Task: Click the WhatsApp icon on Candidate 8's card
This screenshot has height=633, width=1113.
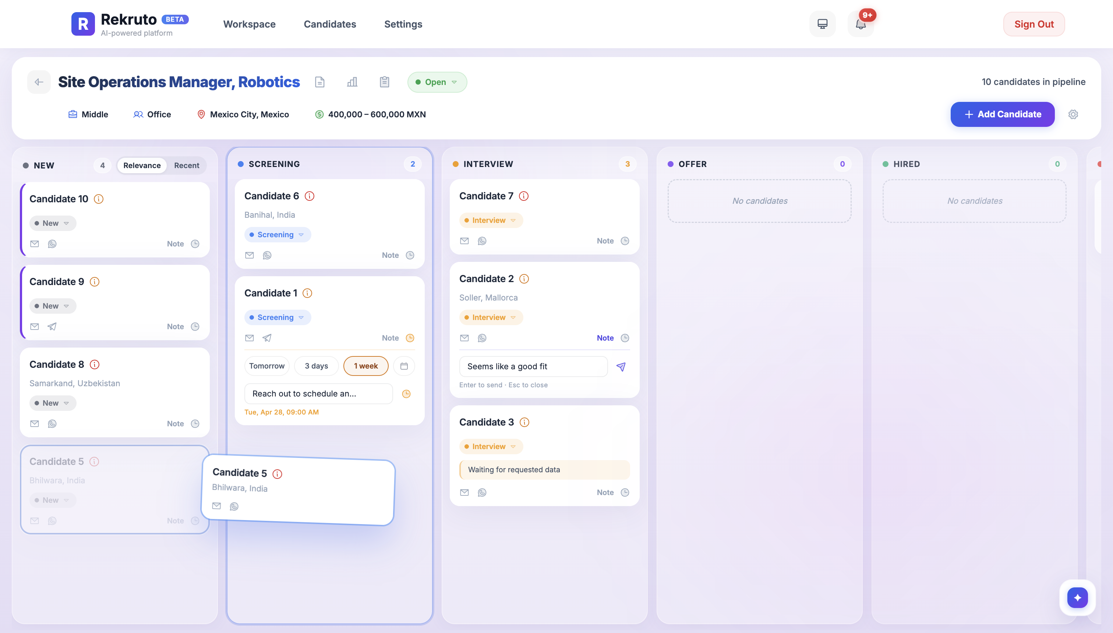Action: (52, 423)
